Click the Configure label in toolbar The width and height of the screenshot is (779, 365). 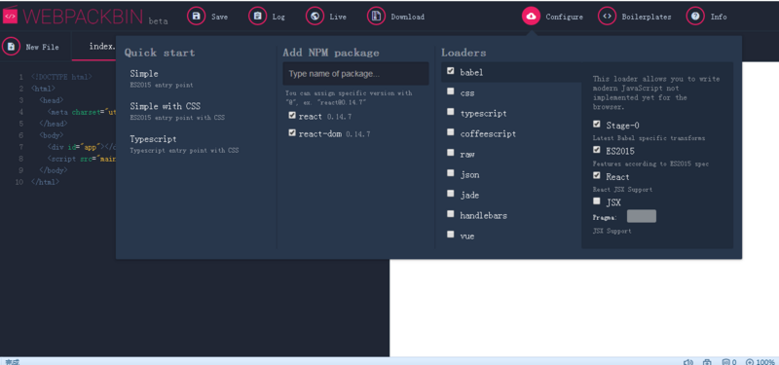coord(565,17)
